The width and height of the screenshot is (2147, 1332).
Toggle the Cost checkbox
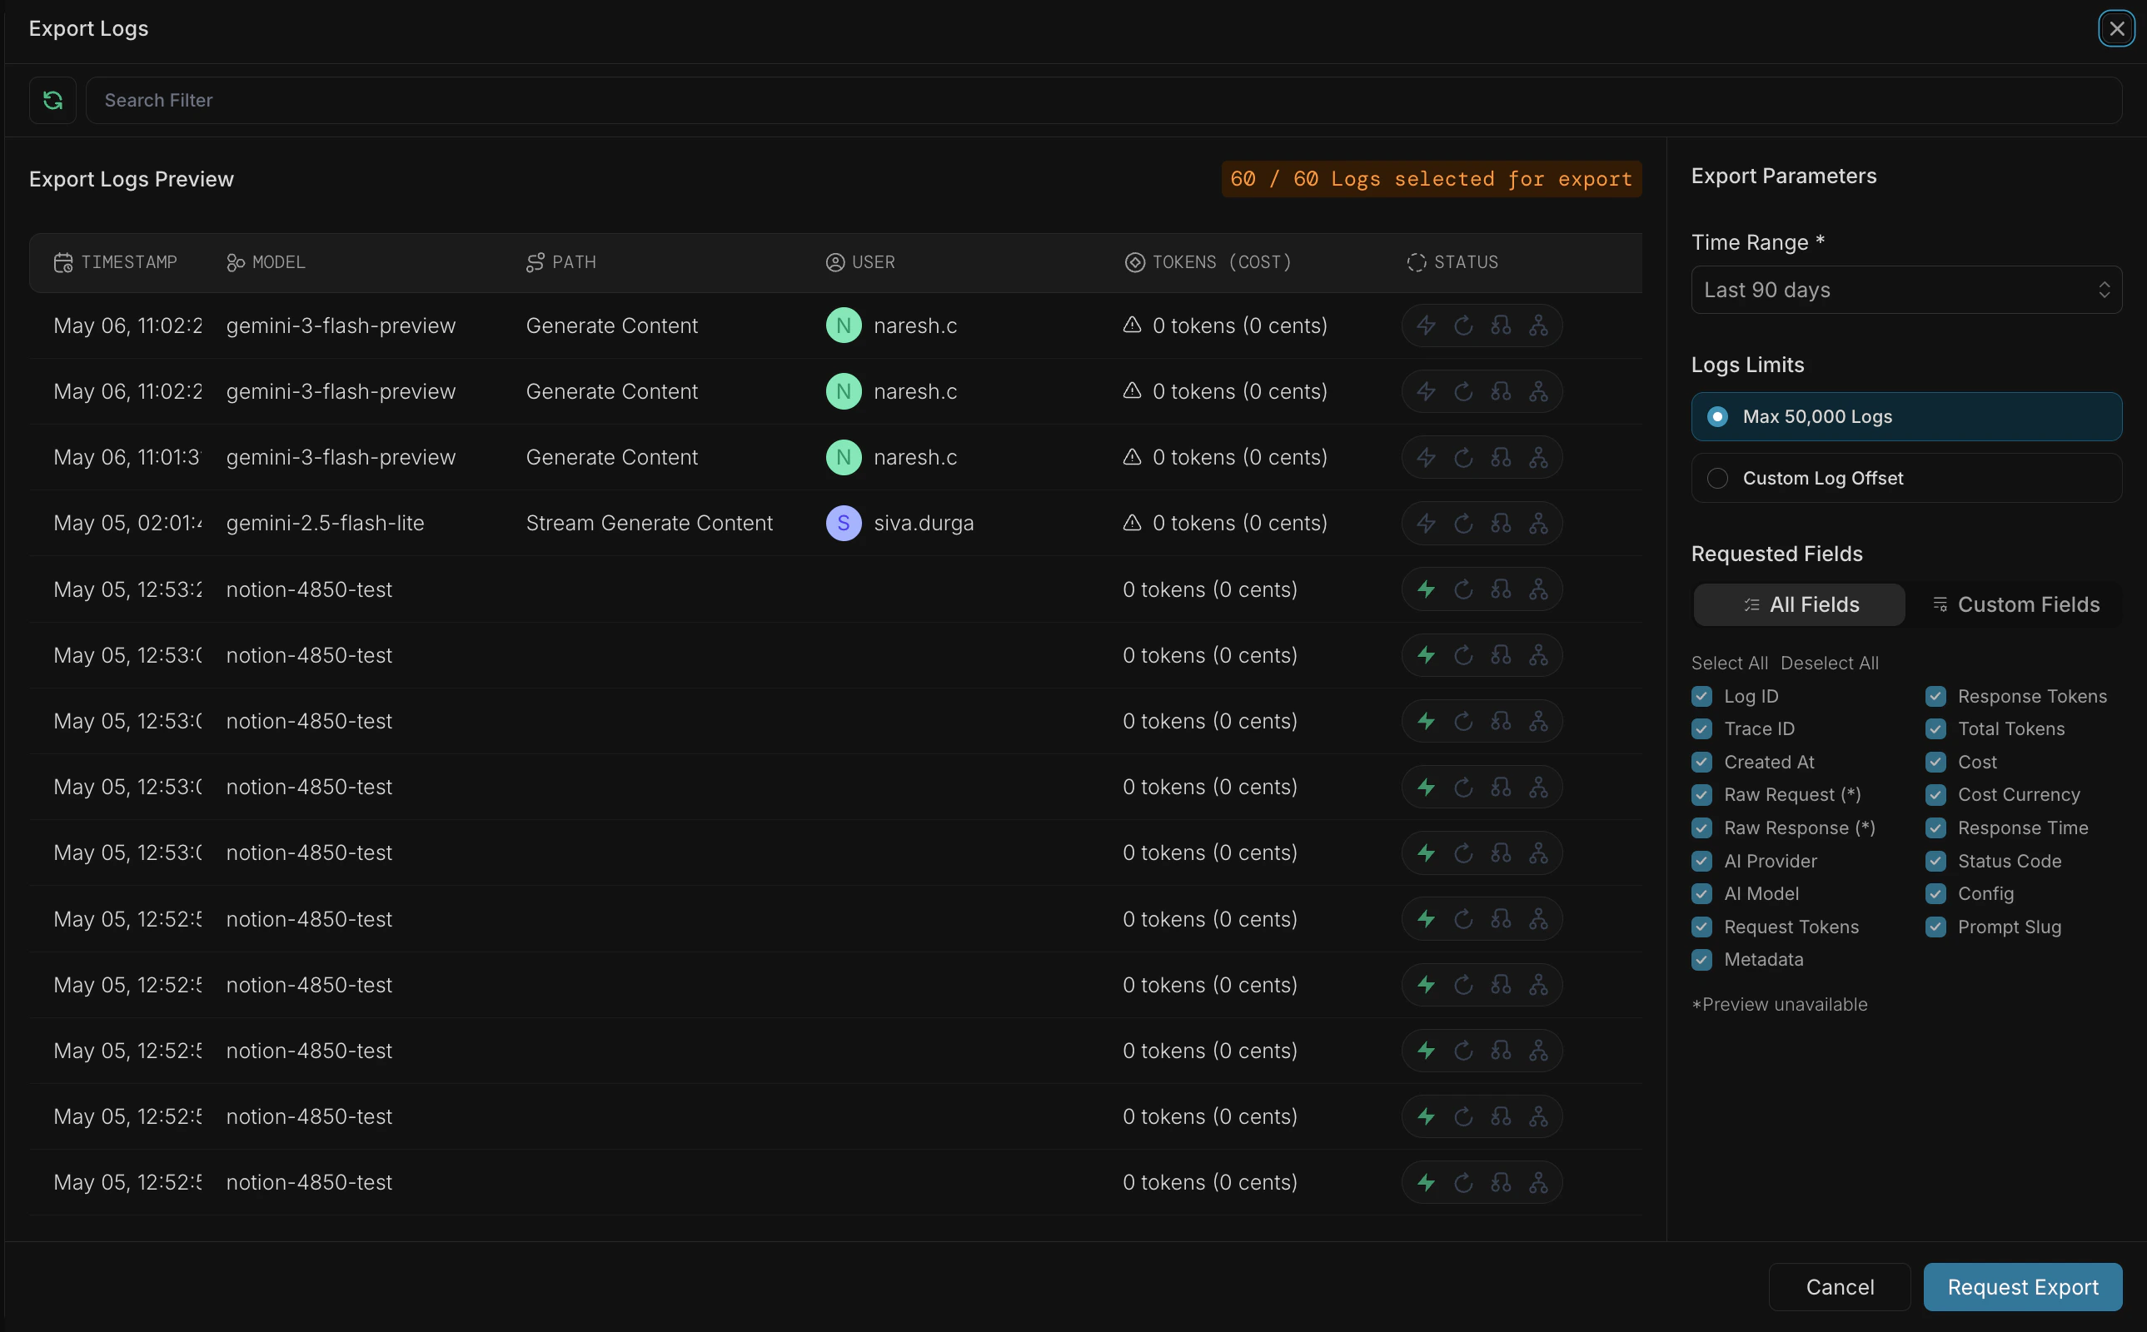1935,762
